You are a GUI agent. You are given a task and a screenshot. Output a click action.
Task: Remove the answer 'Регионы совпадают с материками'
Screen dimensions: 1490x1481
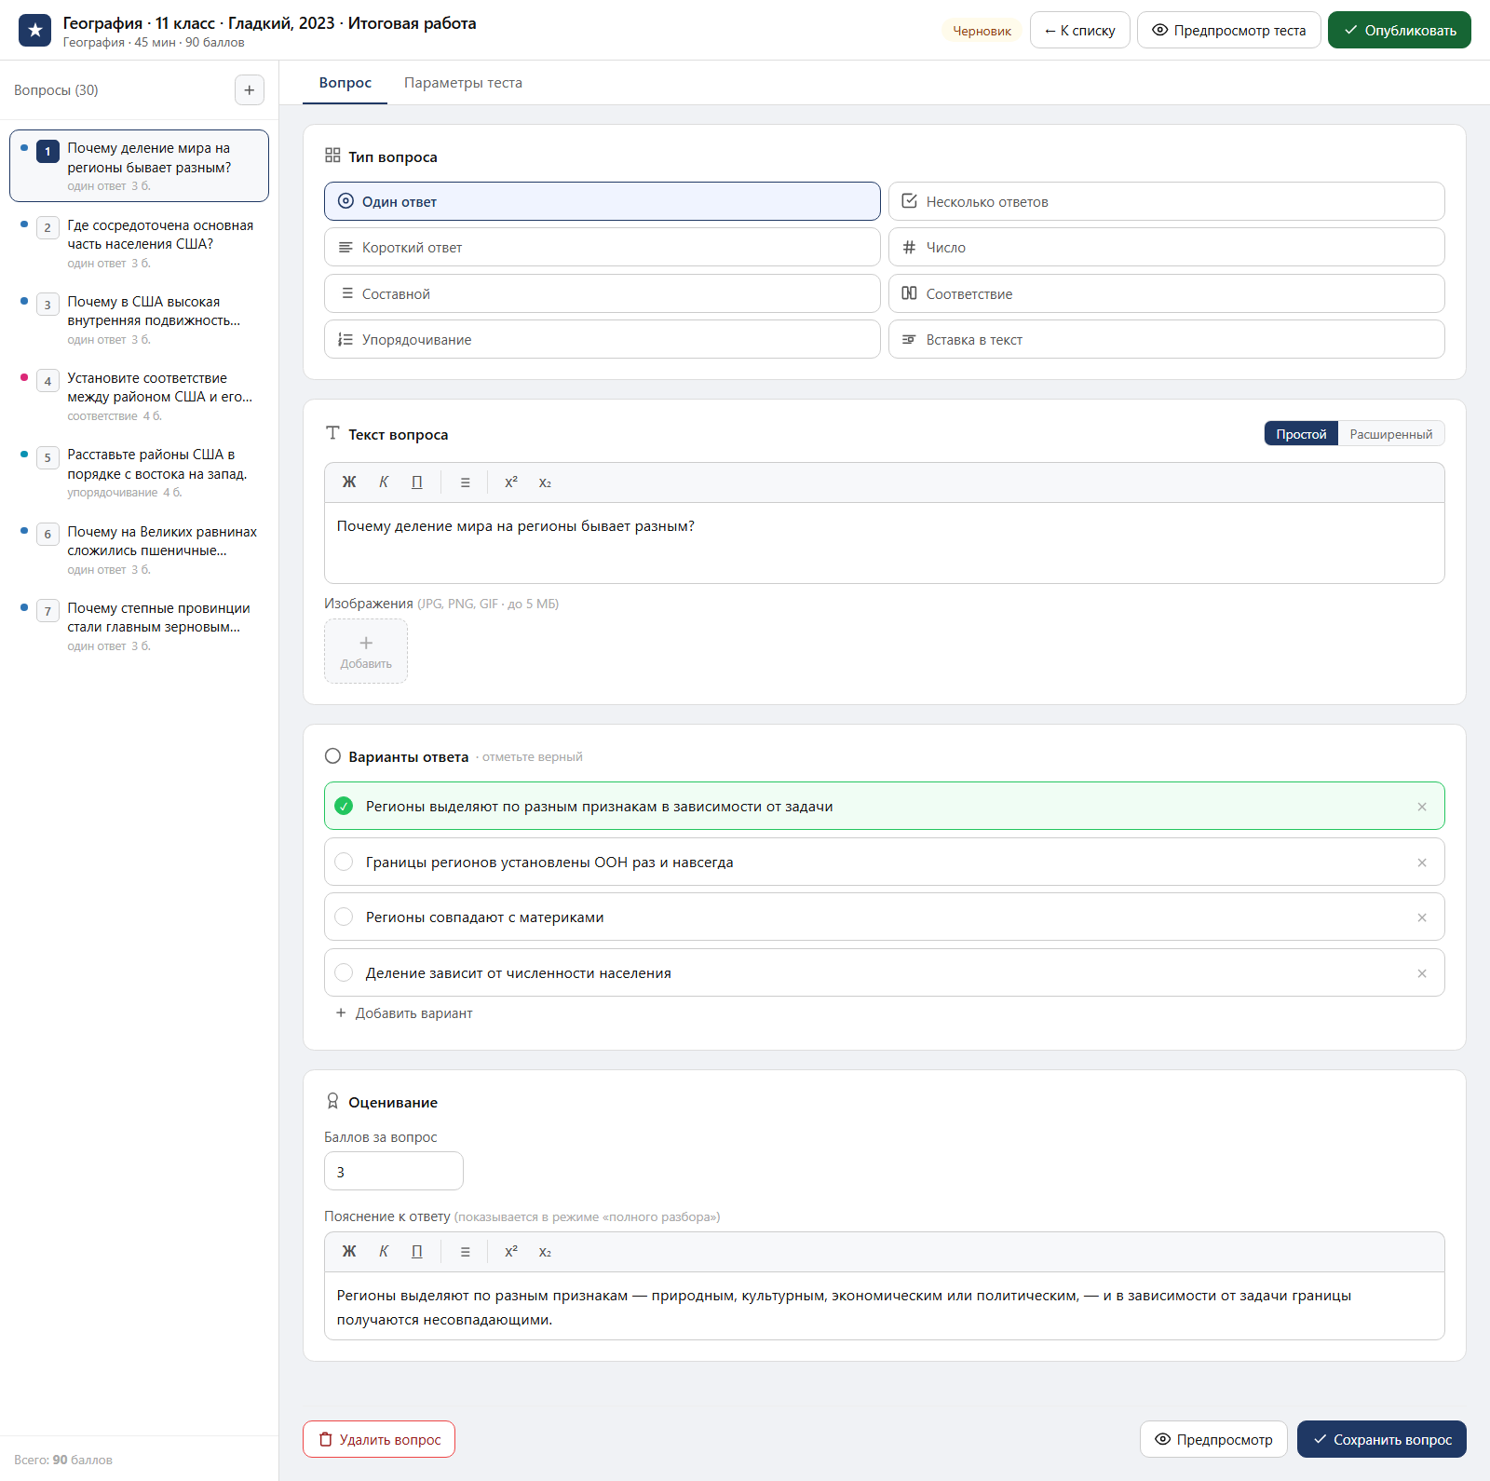pos(1422,917)
